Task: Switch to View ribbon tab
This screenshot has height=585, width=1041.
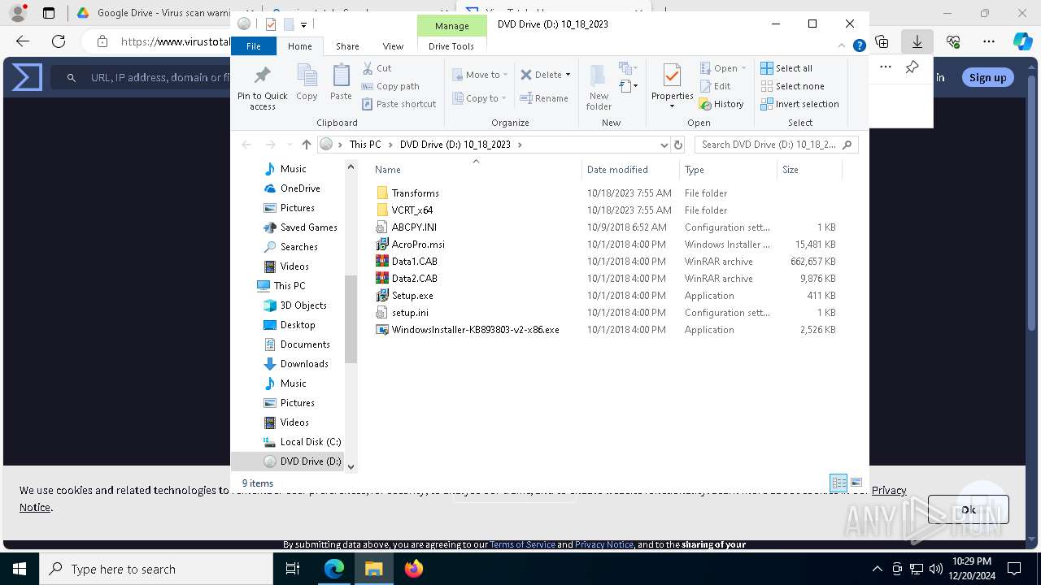Action: coord(393,46)
